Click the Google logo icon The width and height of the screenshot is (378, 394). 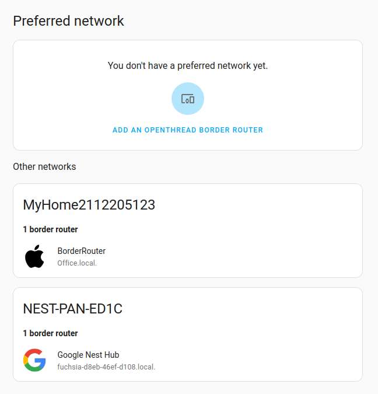34,360
